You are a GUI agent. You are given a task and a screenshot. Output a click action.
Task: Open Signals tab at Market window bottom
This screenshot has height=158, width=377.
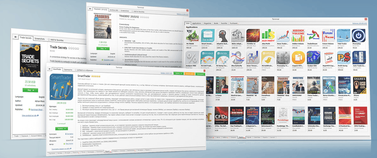click(x=249, y=137)
